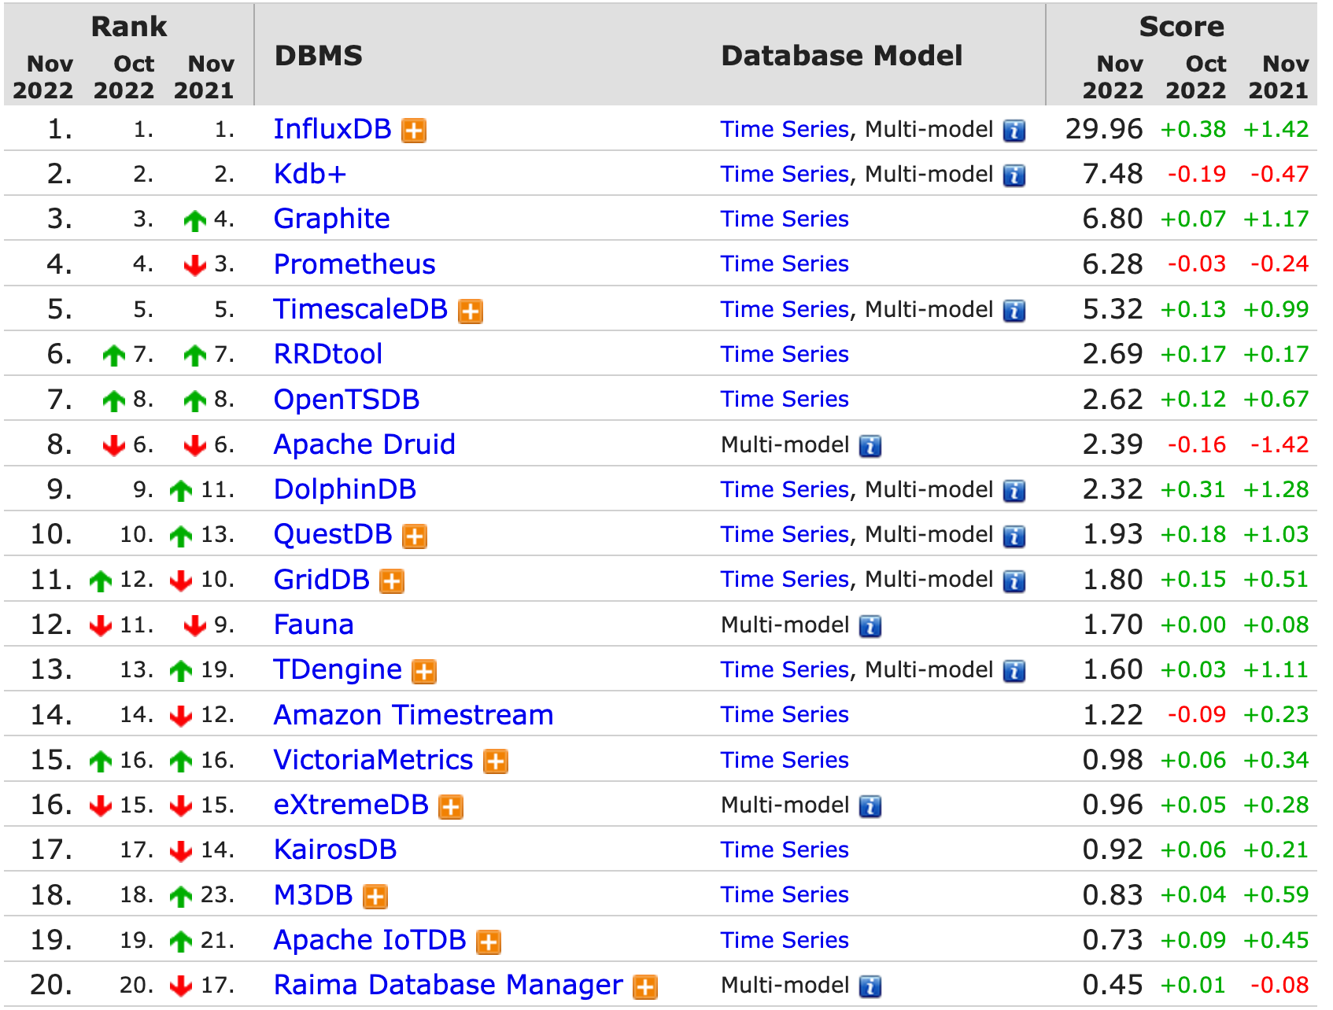This screenshot has height=1010, width=1333.
Task: Click the multi-model info icon in eXtremeDB row
Action: (870, 806)
